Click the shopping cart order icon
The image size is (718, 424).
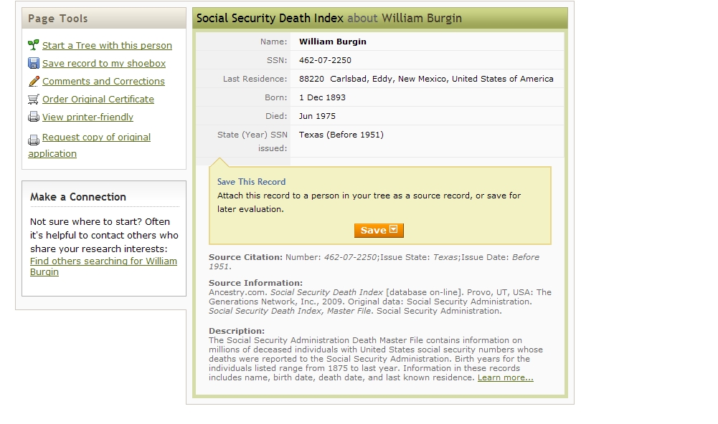click(x=34, y=99)
